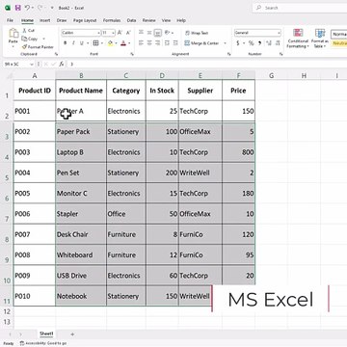The width and height of the screenshot is (347, 347).
Task: Open Insert Function fx dialog
Action: point(61,64)
